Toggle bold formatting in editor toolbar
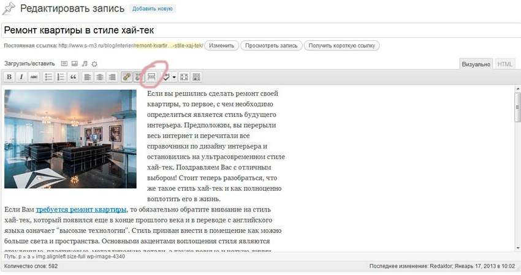521x275 pixels. click(x=9, y=77)
